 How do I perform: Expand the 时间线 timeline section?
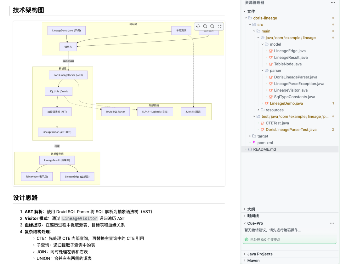tap(245, 216)
